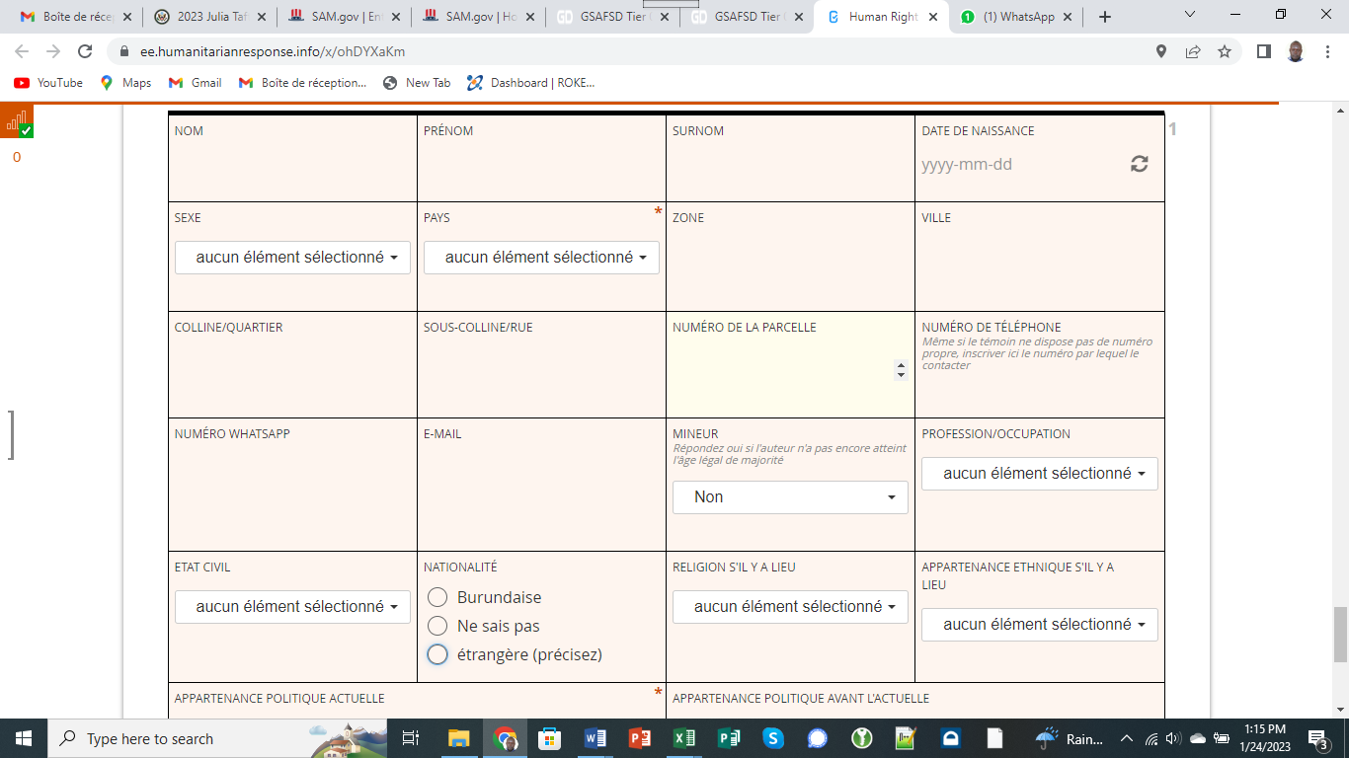Choose the 'étrangère (précisez)' option

tap(436, 654)
